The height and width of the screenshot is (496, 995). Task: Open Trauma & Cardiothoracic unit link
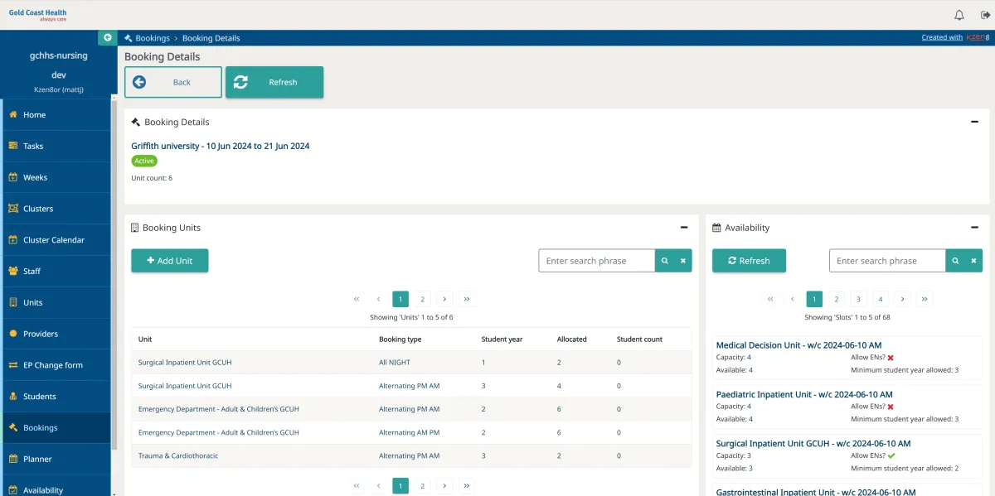178,455
